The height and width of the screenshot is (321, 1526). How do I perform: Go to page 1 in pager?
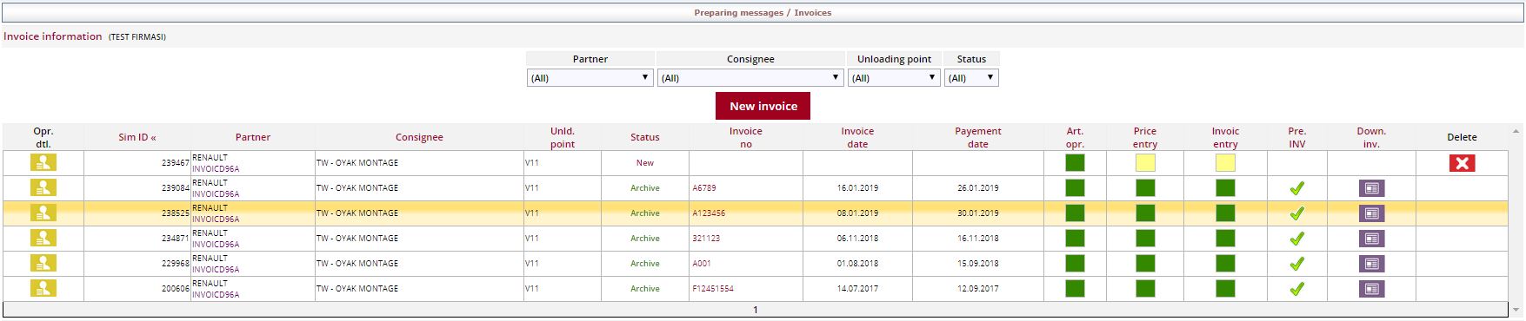click(755, 310)
